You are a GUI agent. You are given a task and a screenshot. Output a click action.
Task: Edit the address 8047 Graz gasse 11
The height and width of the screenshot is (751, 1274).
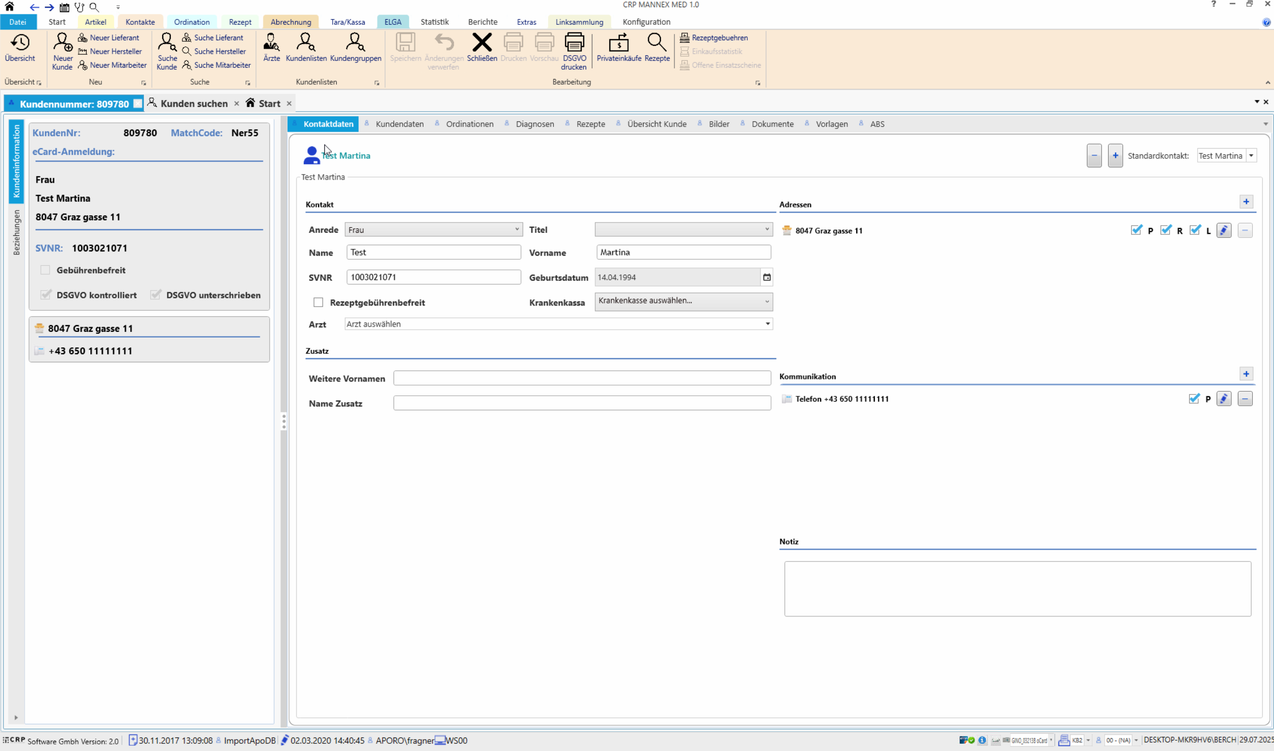tap(1224, 231)
